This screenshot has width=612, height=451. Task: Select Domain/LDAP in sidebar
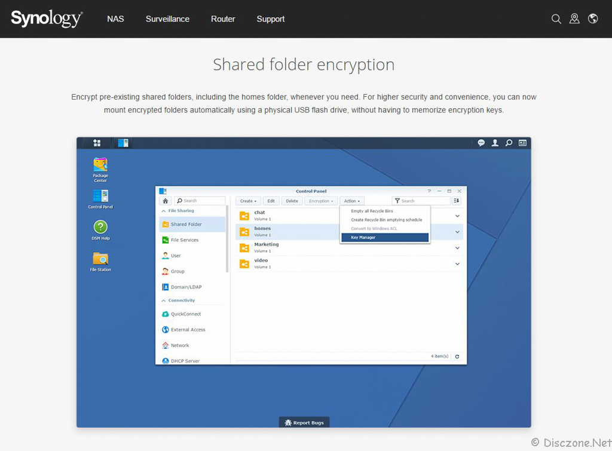[192, 287]
